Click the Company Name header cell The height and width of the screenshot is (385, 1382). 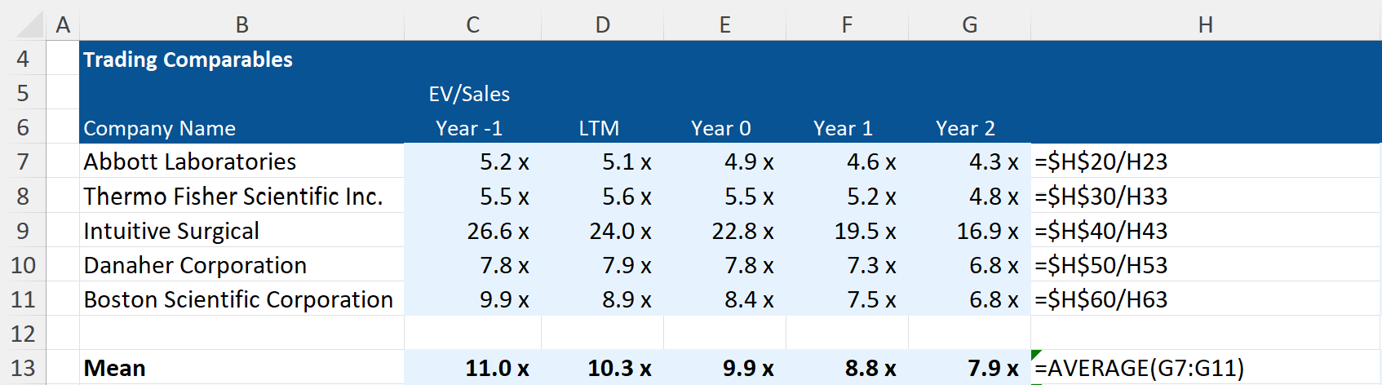[241, 127]
